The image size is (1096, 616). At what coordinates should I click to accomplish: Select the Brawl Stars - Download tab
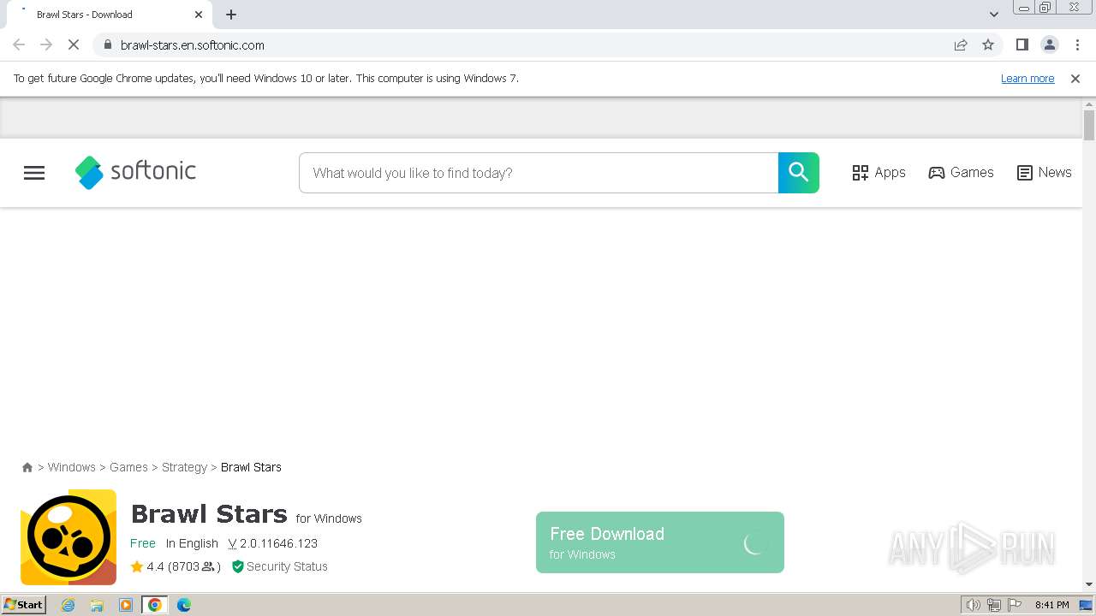point(109,15)
